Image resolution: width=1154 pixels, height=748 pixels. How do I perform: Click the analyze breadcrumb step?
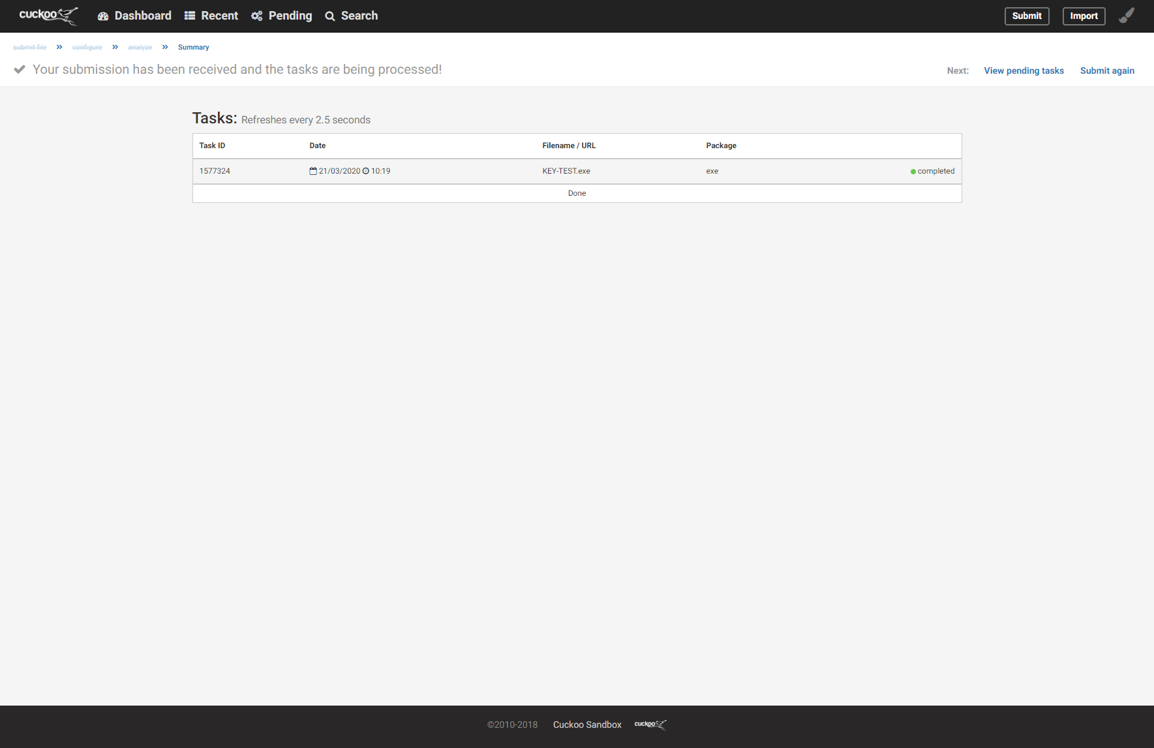[140, 47]
